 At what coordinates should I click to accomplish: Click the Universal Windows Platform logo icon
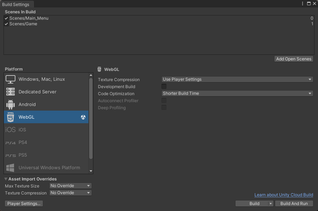(11, 168)
